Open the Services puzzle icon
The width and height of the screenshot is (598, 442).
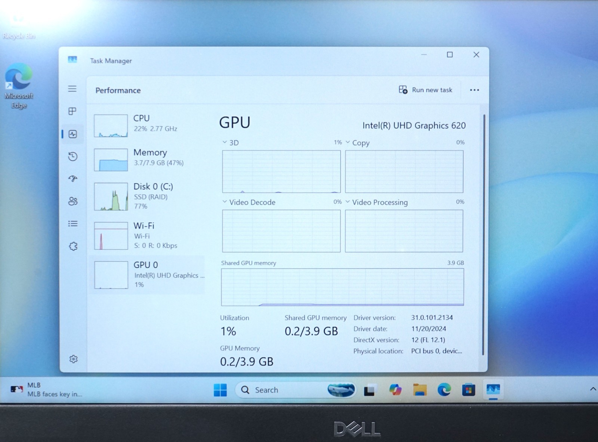pos(73,246)
